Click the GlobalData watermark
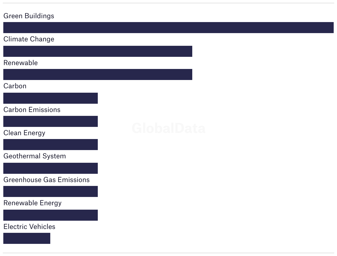This screenshot has width=337, height=256. tap(168, 128)
